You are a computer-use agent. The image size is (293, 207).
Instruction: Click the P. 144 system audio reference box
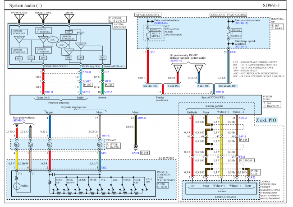click(272, 104)
